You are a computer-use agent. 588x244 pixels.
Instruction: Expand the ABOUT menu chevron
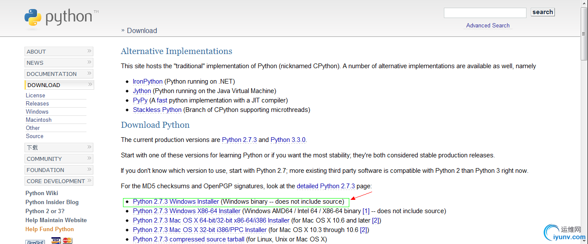coord(89,51)
